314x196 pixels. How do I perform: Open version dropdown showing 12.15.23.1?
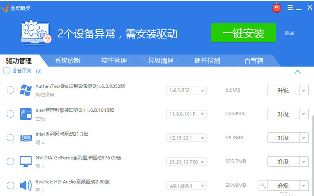(186, 138)
